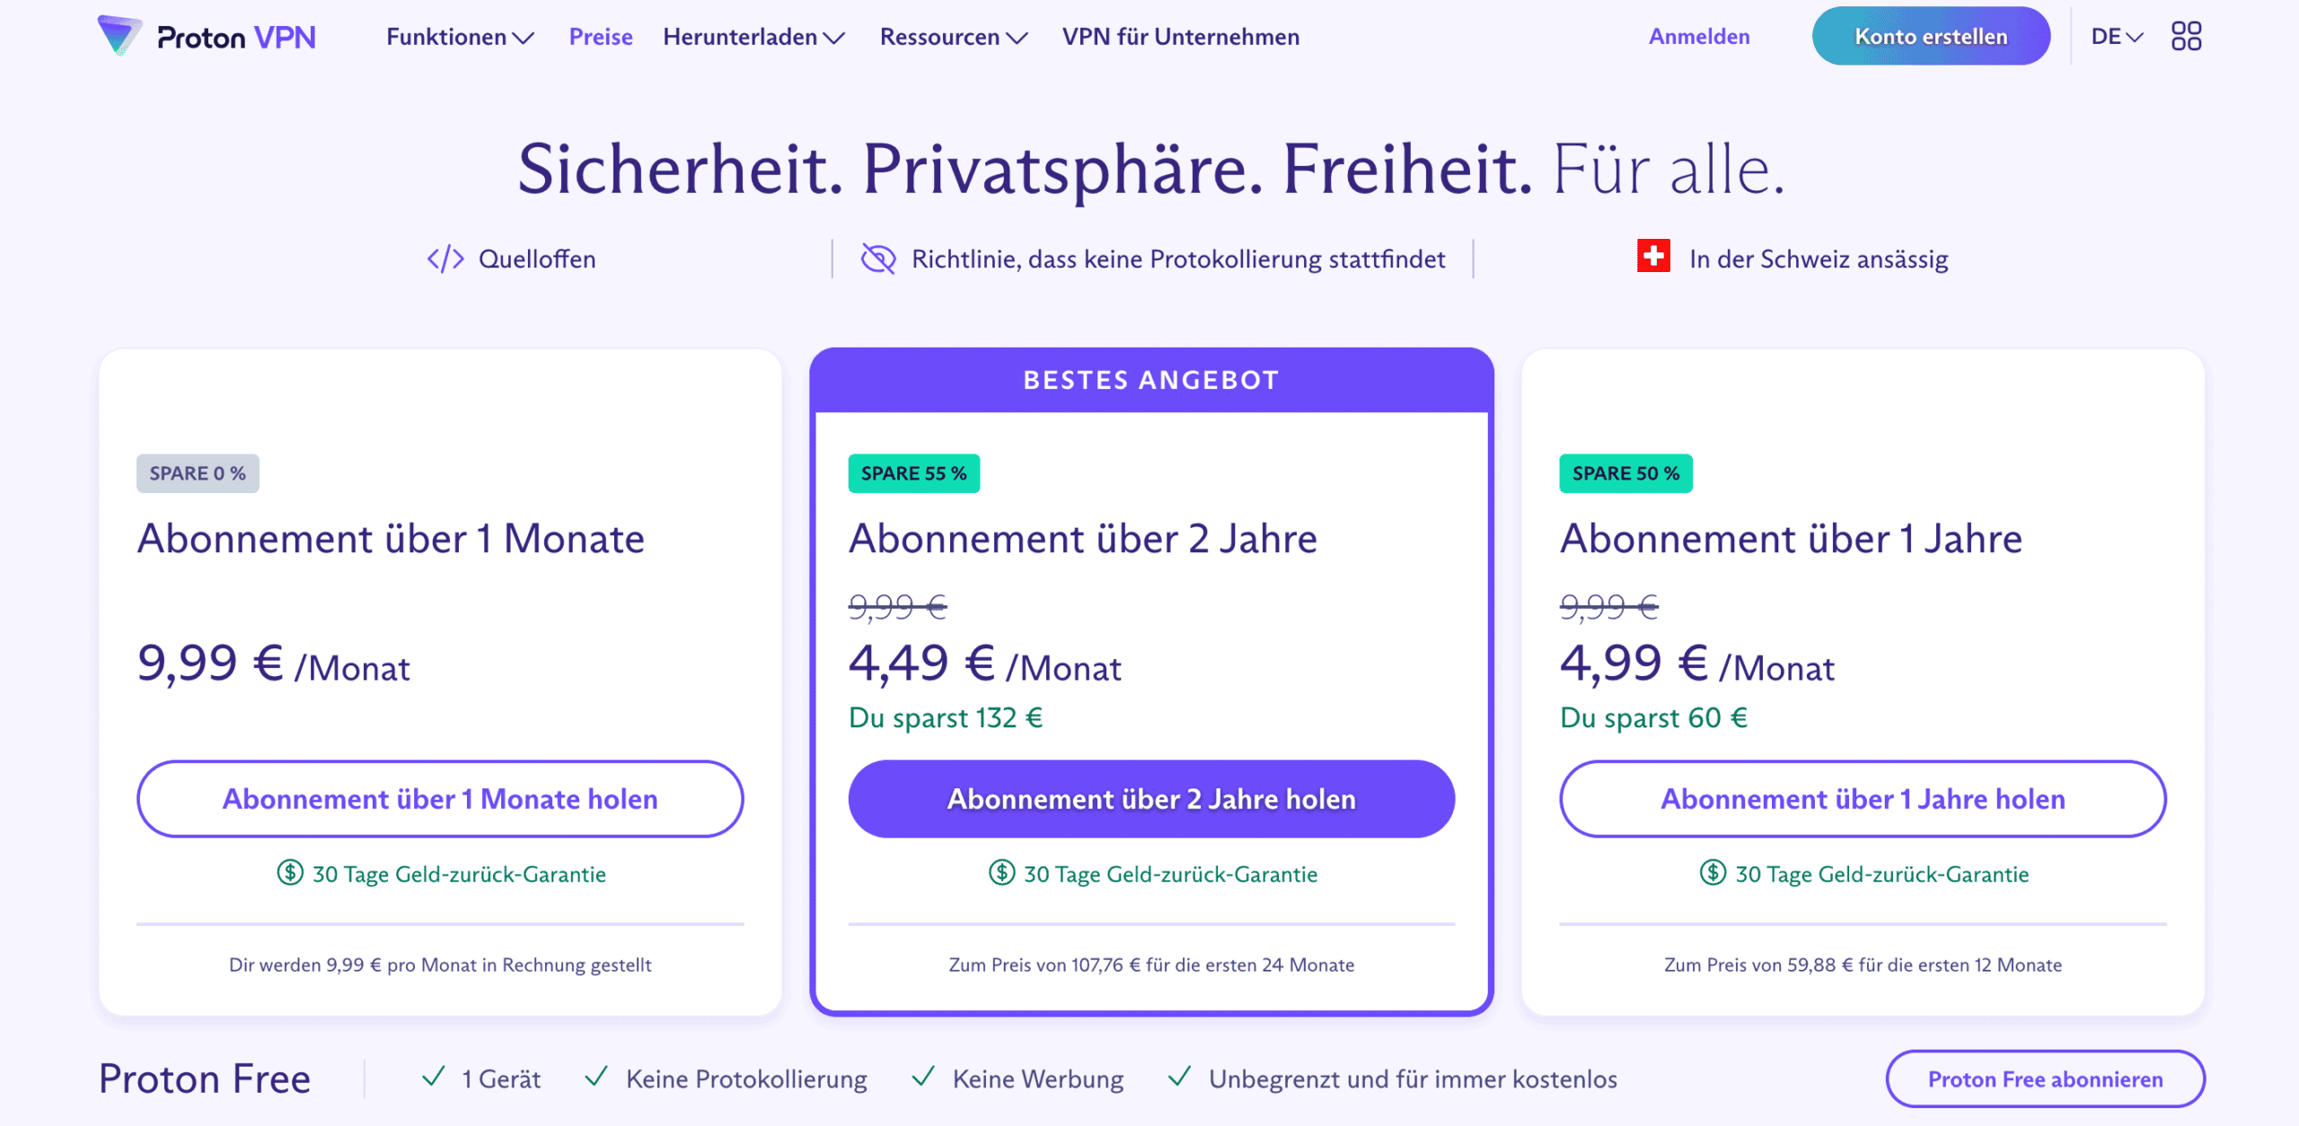Viewport: 2299px width, 1126px height.
Task: Click money-back icon under 1 Jahre plan
Action: point(1713,873)
